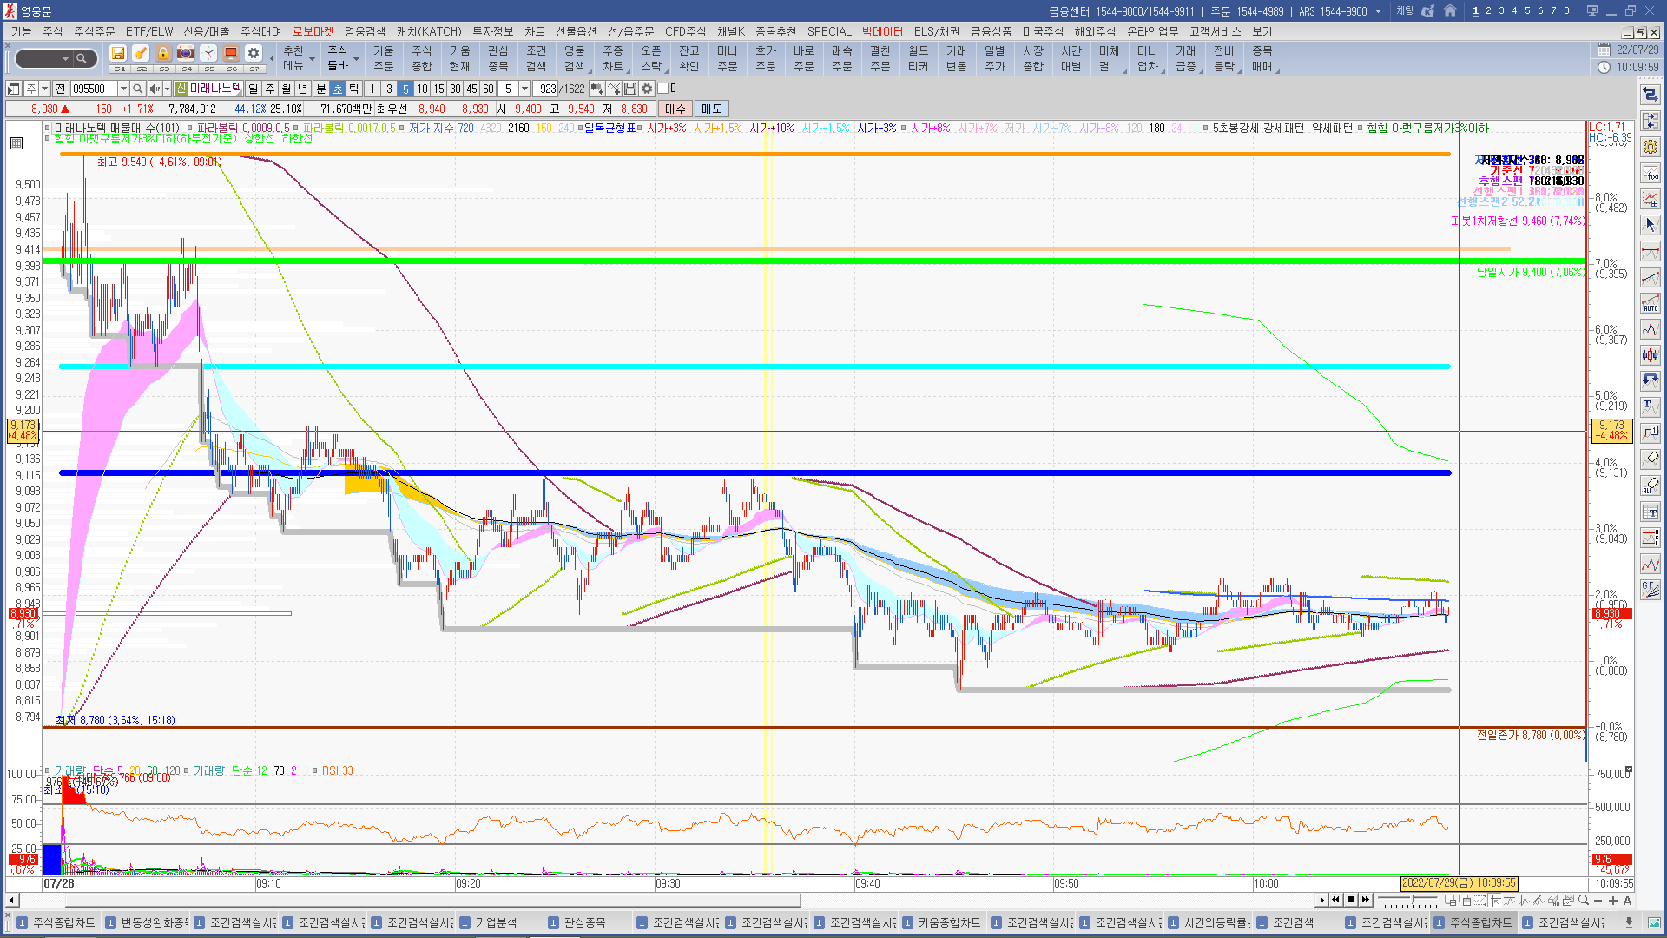Click the save (floppy disk) icon S1
Screen dimensions: 1667x938
point(118,53)
